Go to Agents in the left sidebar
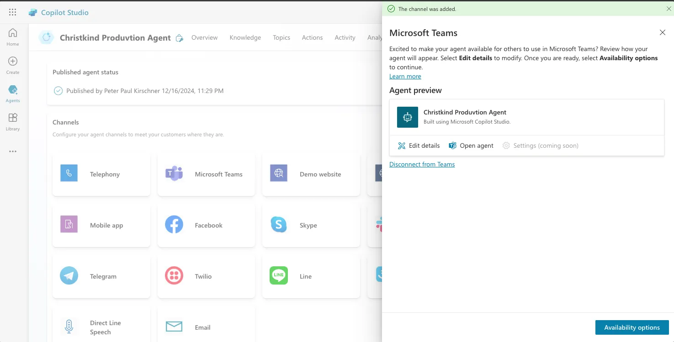 (12, 93)
